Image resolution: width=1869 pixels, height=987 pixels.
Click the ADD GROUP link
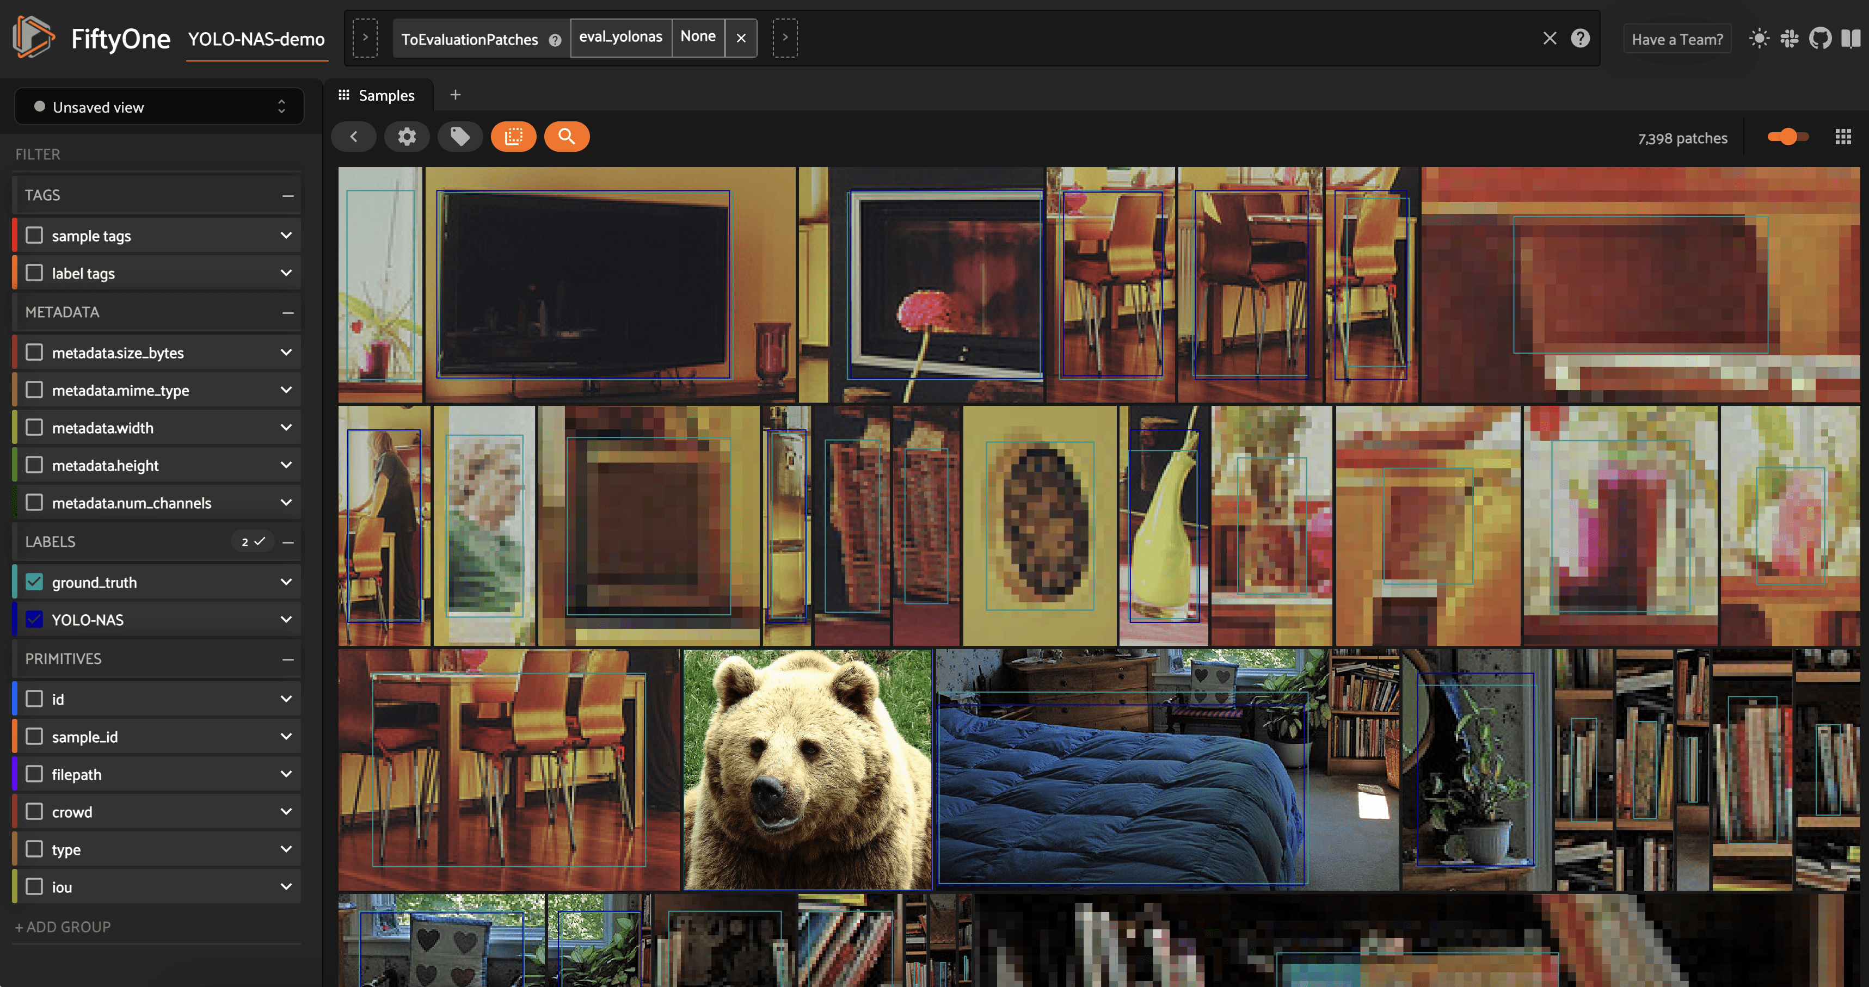tap(63, 927)
